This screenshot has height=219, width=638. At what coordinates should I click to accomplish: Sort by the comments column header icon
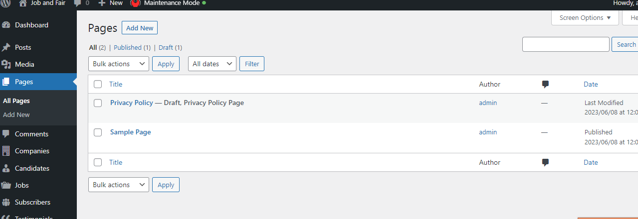click(x=545, y=84)
